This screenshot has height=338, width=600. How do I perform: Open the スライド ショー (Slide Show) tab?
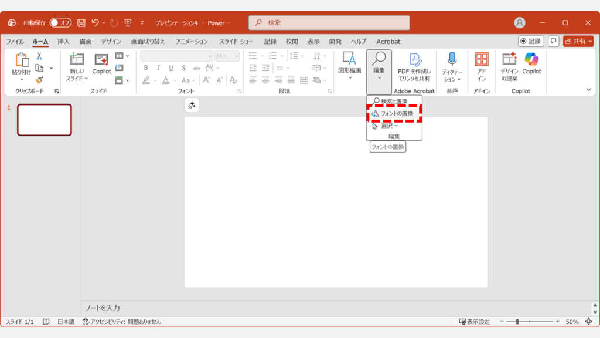[x=237, y=42]
